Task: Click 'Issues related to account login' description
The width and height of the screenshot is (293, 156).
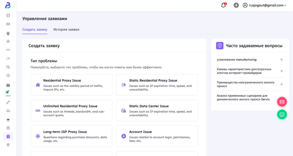Action: pos(160,139)
